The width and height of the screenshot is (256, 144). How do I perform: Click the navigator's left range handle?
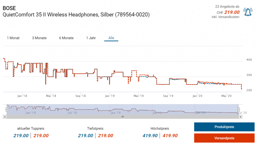tap(7, 109)
